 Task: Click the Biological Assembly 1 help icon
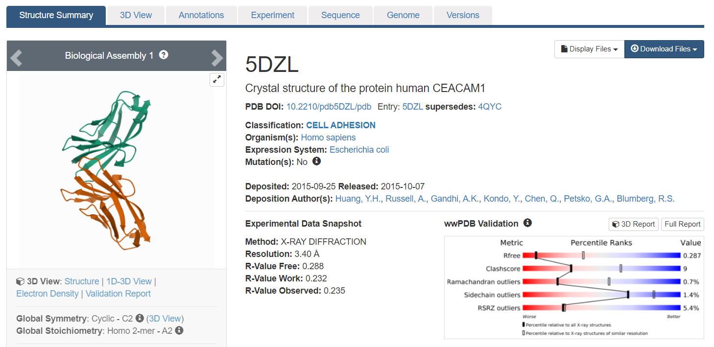pos(163,55)
